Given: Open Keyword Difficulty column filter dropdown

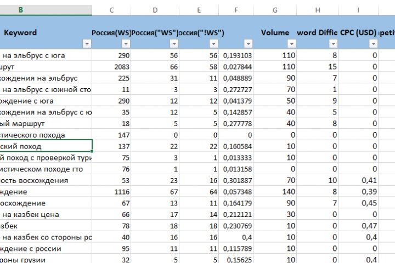Looking at the screenshot, I should (x=334, y=44).
